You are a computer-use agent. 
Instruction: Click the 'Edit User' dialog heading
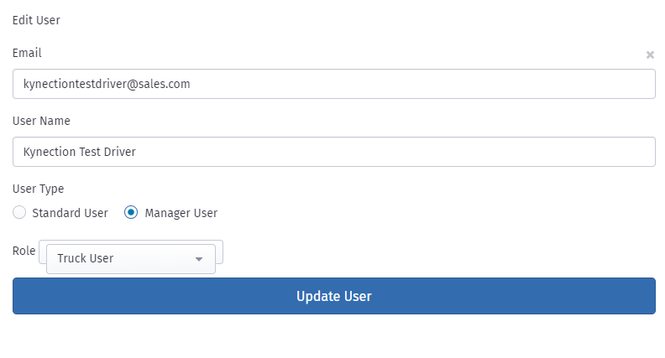(x=36, y=20)
